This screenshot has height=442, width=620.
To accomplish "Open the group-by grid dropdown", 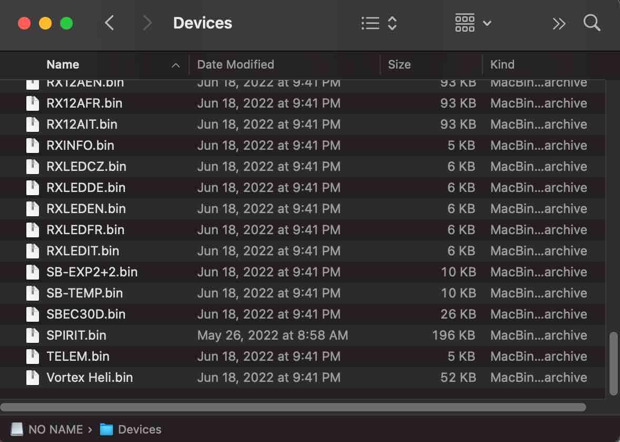I will [472, 23].
